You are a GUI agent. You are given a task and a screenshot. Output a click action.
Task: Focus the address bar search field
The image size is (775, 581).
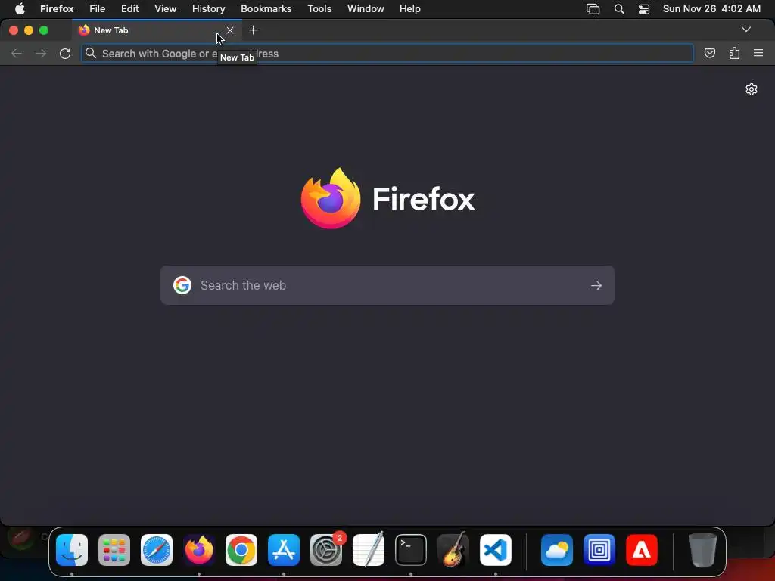point(387,54)
